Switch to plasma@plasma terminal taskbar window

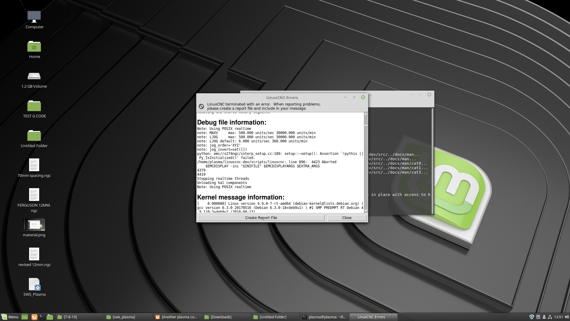324,317
